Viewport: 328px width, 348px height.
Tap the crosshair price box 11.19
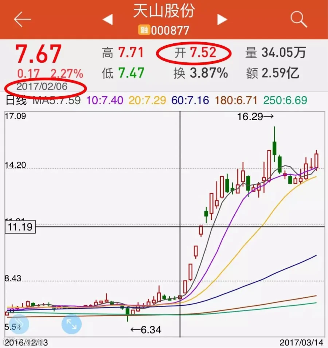[20, 227]
